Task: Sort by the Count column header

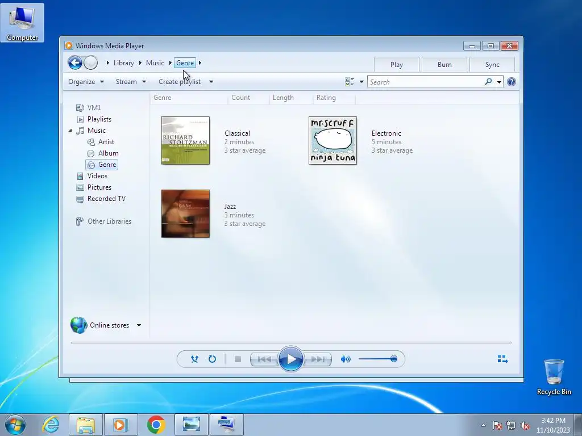Action: [x=249, y=98]
